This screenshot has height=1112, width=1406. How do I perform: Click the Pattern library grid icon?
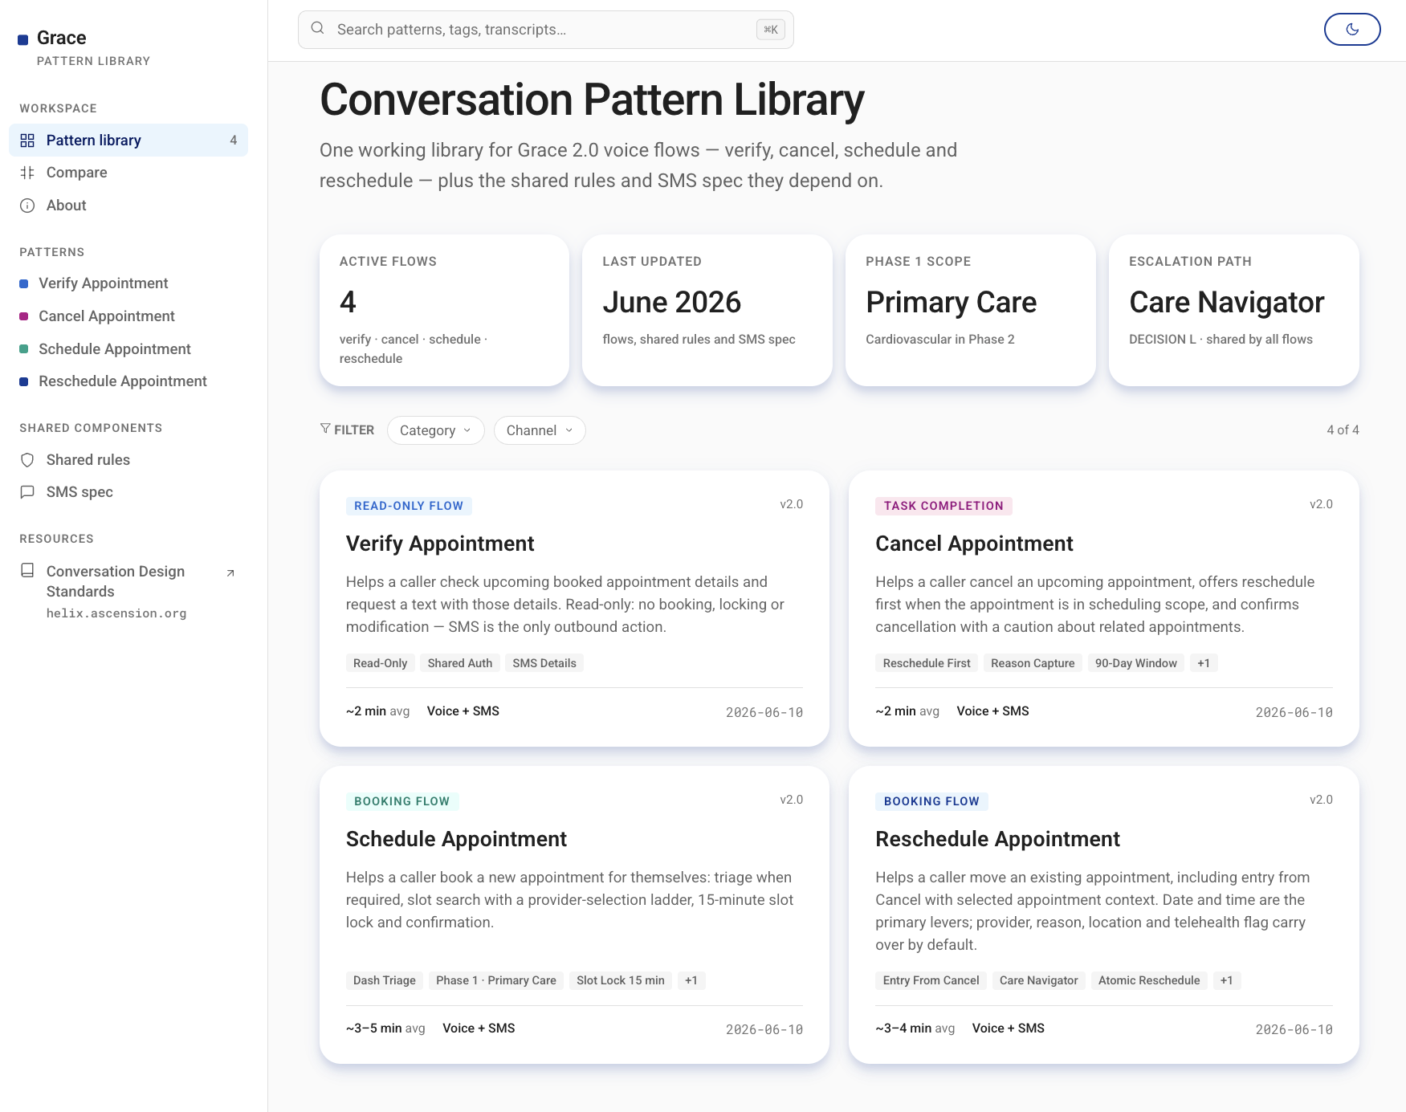click(x=27, y=141)
